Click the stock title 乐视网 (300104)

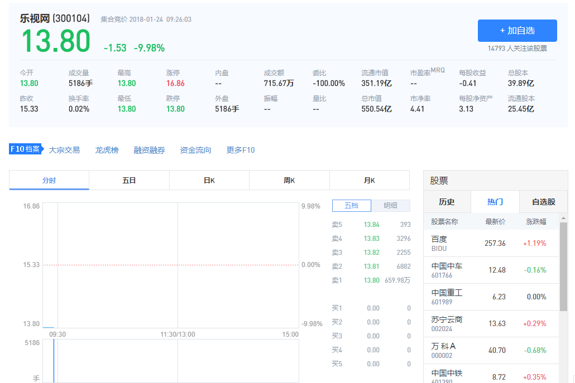(55, 18)
